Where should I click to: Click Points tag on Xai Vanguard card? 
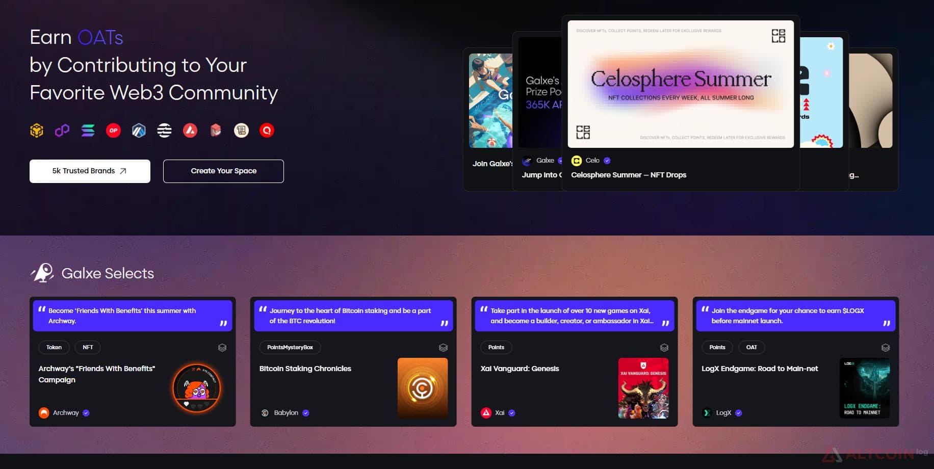click(496, 347)
